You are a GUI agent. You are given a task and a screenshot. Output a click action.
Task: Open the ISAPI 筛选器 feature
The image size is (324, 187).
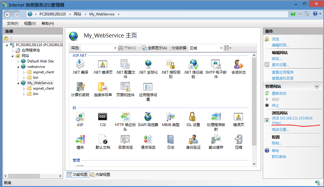click(x=148, y=119)
